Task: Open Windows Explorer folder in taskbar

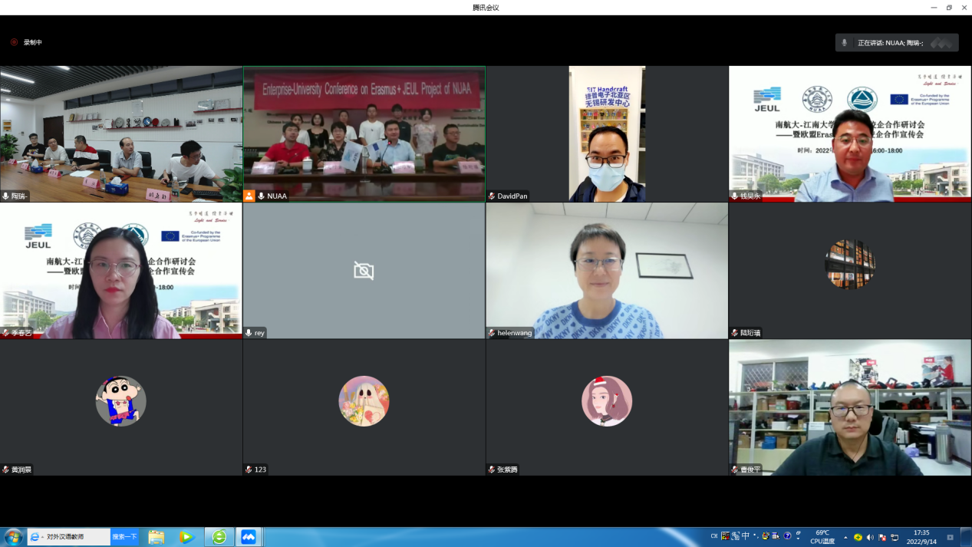Action: coord(157,537)
